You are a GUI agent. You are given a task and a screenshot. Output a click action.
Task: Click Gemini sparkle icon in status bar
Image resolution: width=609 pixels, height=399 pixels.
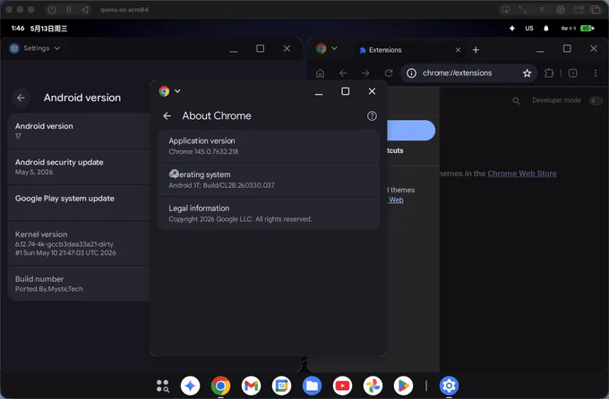[512, 29]
